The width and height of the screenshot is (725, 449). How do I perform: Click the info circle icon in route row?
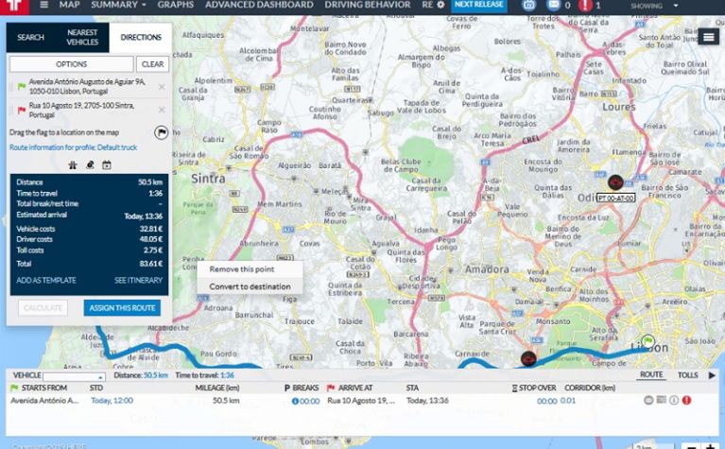[674, 400]
